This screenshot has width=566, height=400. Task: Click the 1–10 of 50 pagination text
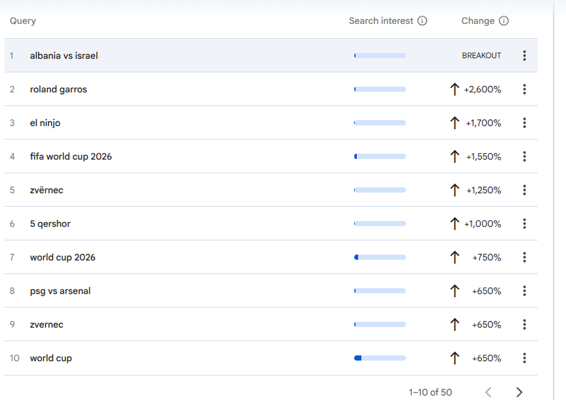click(430, 392)
